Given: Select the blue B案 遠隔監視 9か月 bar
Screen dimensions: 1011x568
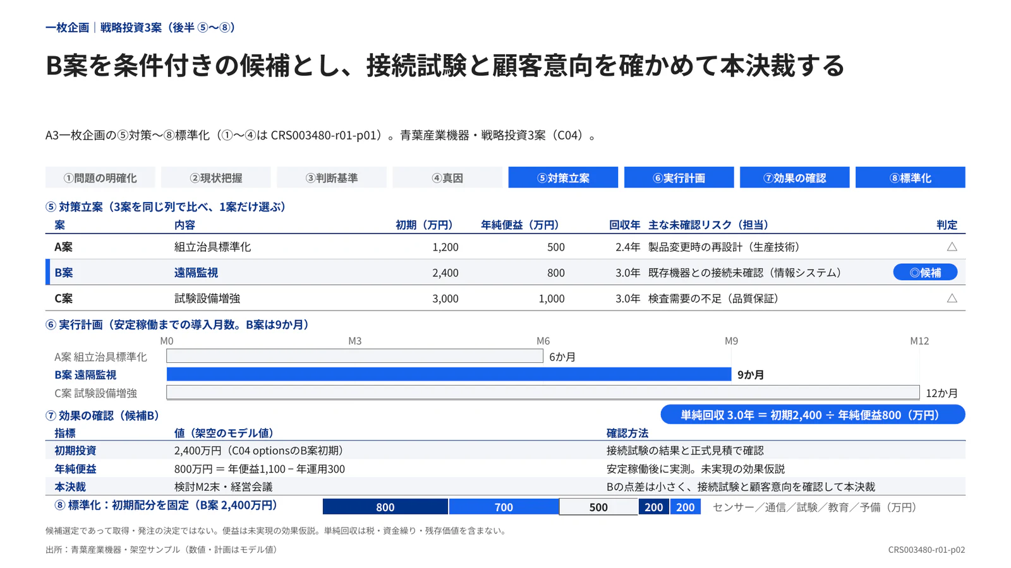Looking at the screenshot, I should [x=449, y=374].
